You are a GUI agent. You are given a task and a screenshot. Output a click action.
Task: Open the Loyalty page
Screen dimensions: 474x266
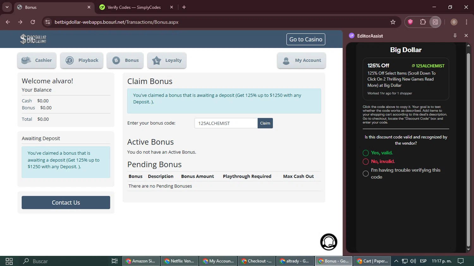coord(167,60)
